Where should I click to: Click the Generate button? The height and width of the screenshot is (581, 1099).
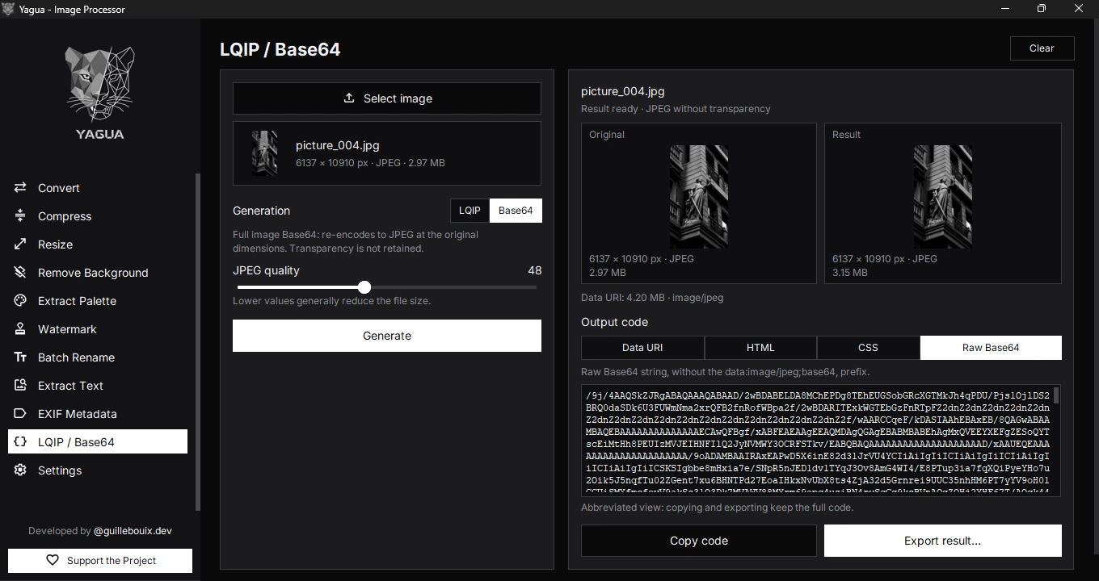coord(387,336)
